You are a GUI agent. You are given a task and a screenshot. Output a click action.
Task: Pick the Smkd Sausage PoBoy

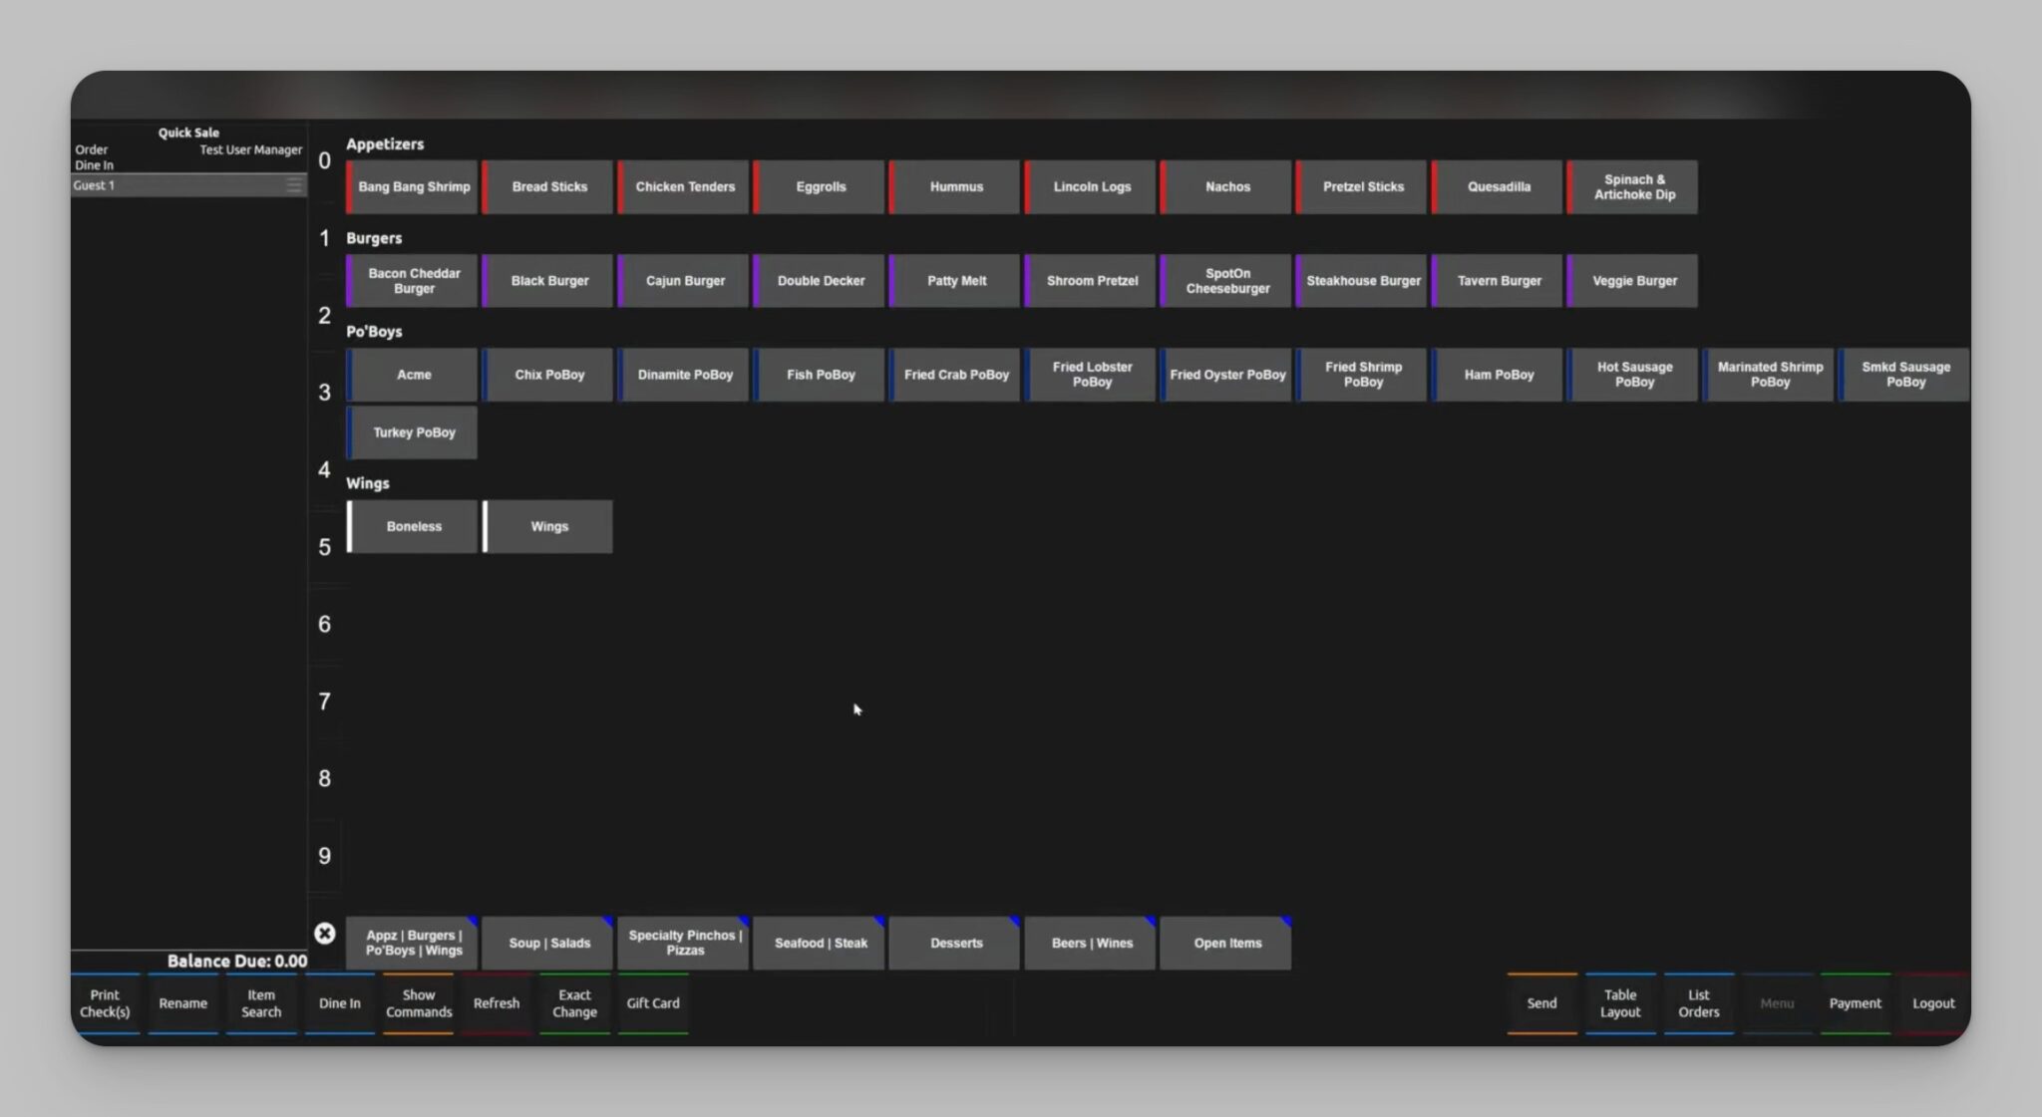[x=1903, y=375]
